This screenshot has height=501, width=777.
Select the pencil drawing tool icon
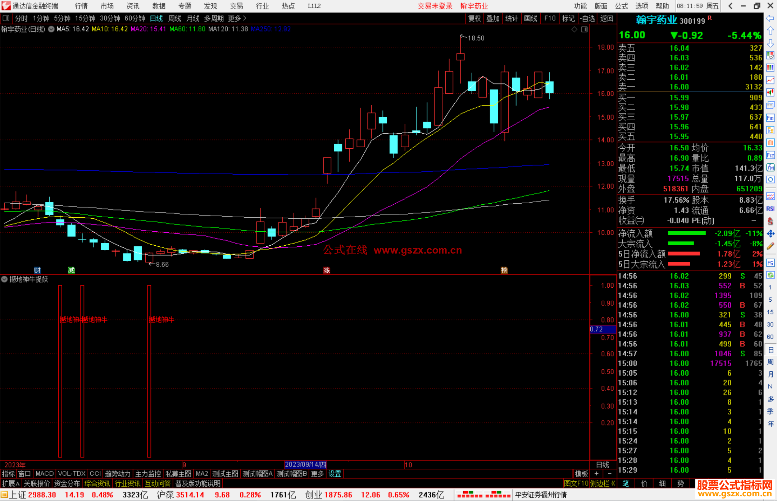pos(770,246)
